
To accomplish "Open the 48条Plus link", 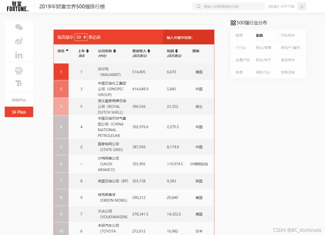I will 19,100.
